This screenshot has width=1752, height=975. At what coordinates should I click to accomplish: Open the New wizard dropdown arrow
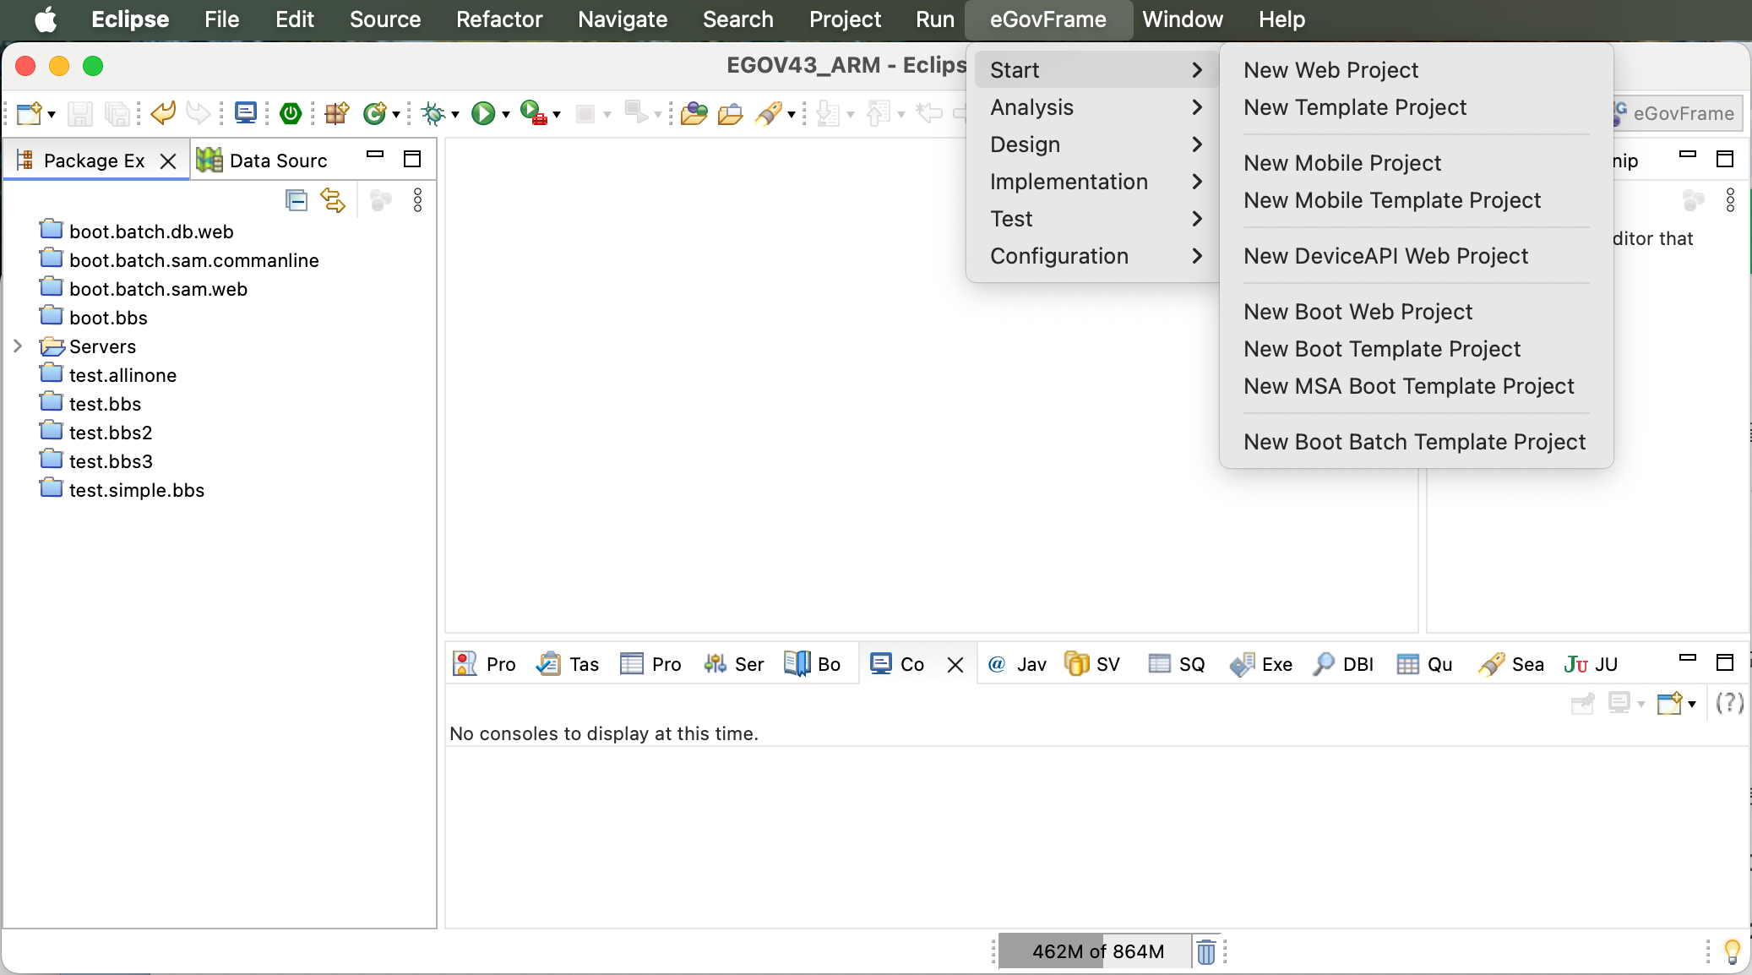[52, 114]
